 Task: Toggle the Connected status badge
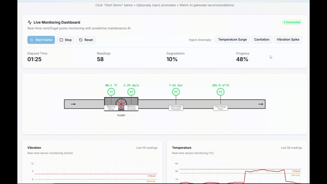(292, 22)
